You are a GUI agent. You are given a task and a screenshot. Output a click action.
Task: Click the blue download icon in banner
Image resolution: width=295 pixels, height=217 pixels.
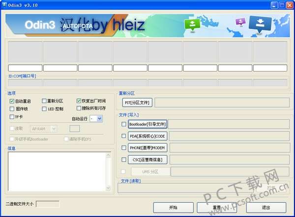[260, 24]
